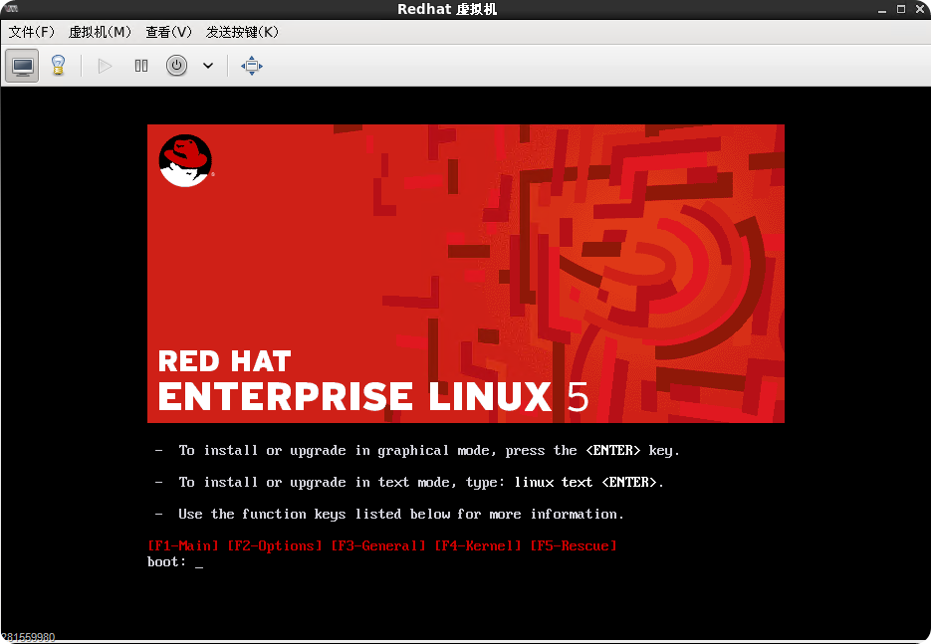The width and height of the screenshot is (931, 644).
Task: Switch to fullscreen view icon
Action: (252, 66)
